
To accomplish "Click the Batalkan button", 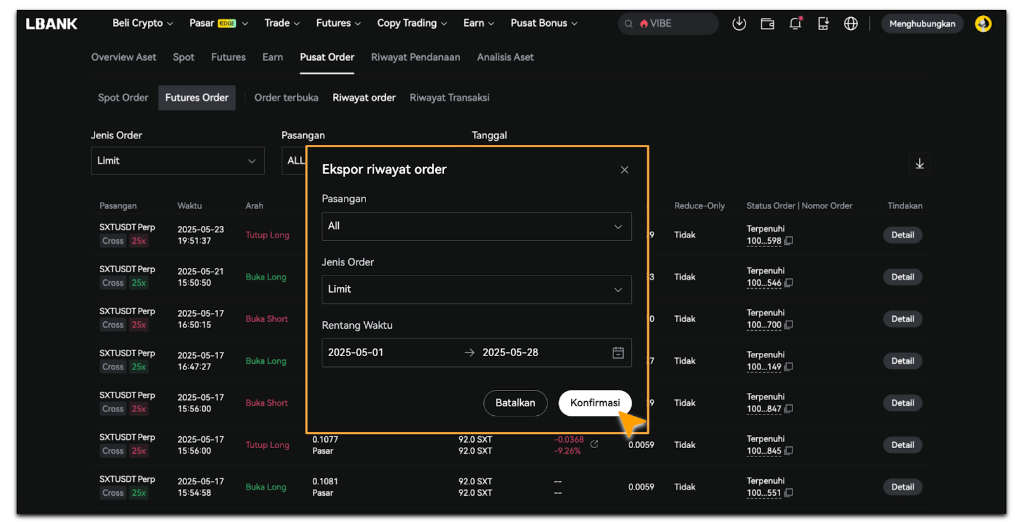I will point(514,403).
